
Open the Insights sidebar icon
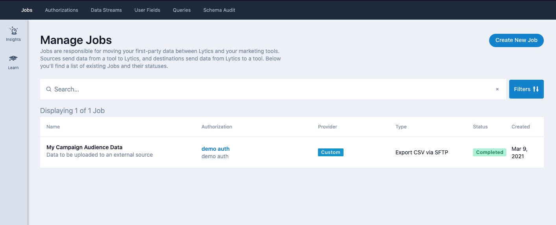[x=13, y=31]
